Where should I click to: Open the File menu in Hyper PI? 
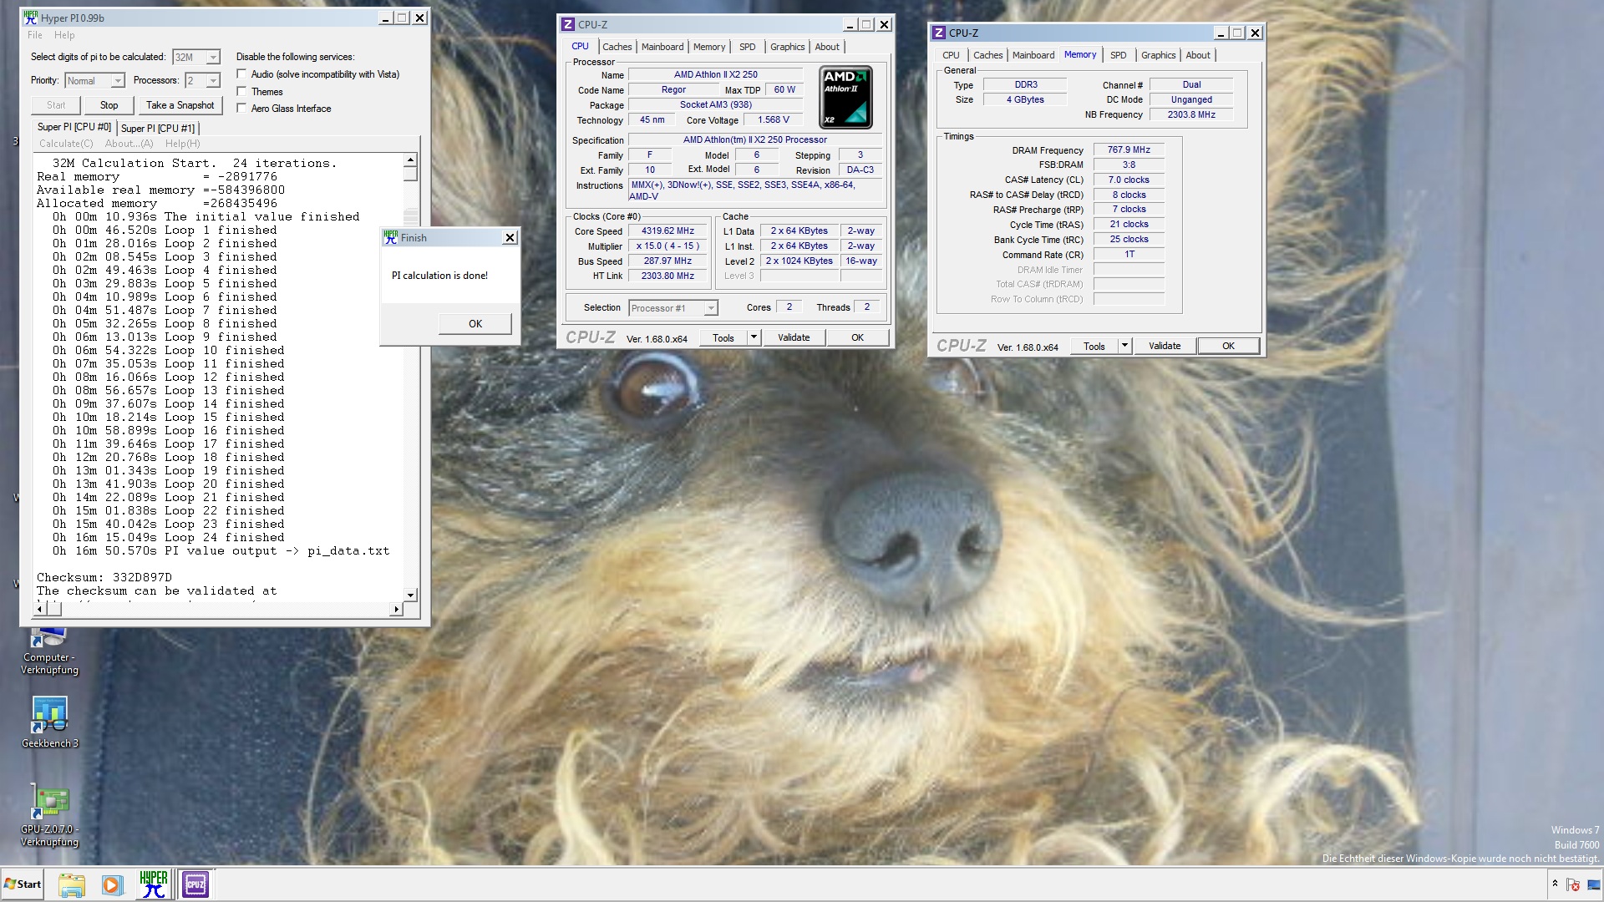pyautogui.click(x=34, y=35)
